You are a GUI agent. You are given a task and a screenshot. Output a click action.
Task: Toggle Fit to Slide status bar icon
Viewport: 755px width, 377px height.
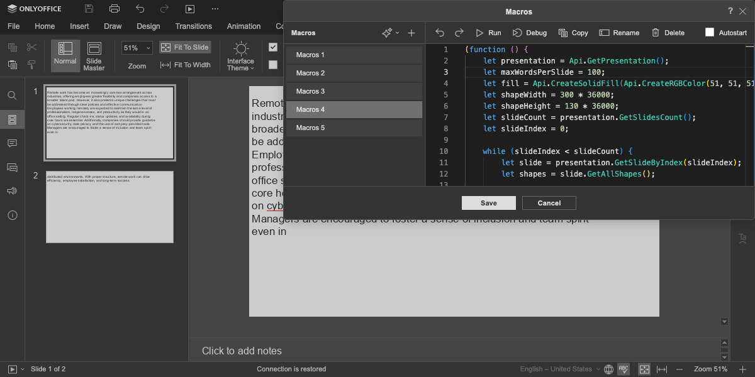645,369
